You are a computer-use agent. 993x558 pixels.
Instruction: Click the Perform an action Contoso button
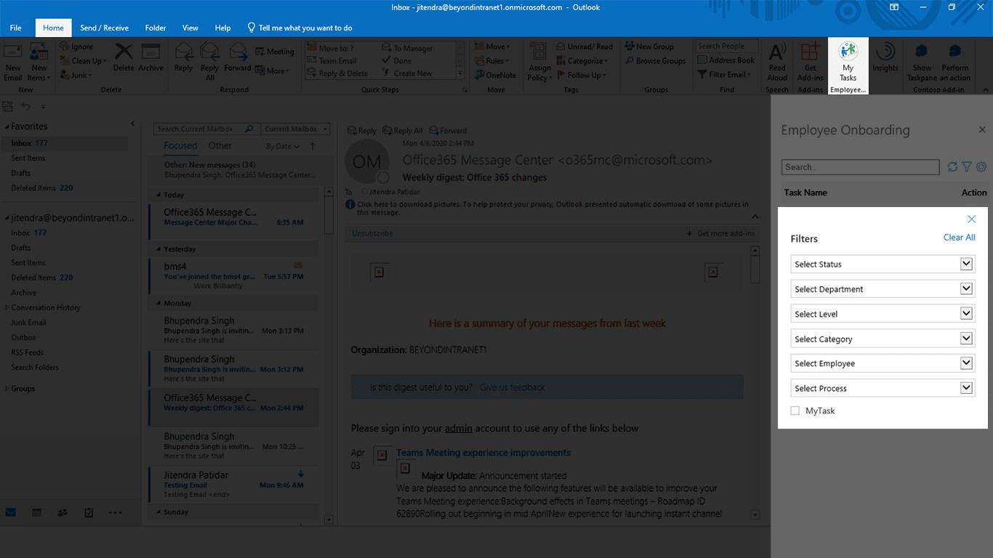click(955, 62)
